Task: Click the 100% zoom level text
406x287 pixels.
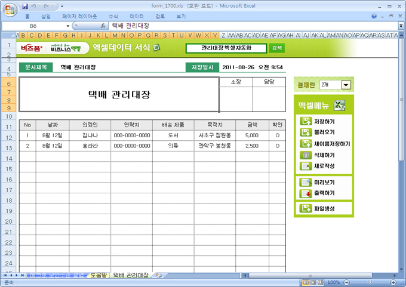Action: (334, 282)
